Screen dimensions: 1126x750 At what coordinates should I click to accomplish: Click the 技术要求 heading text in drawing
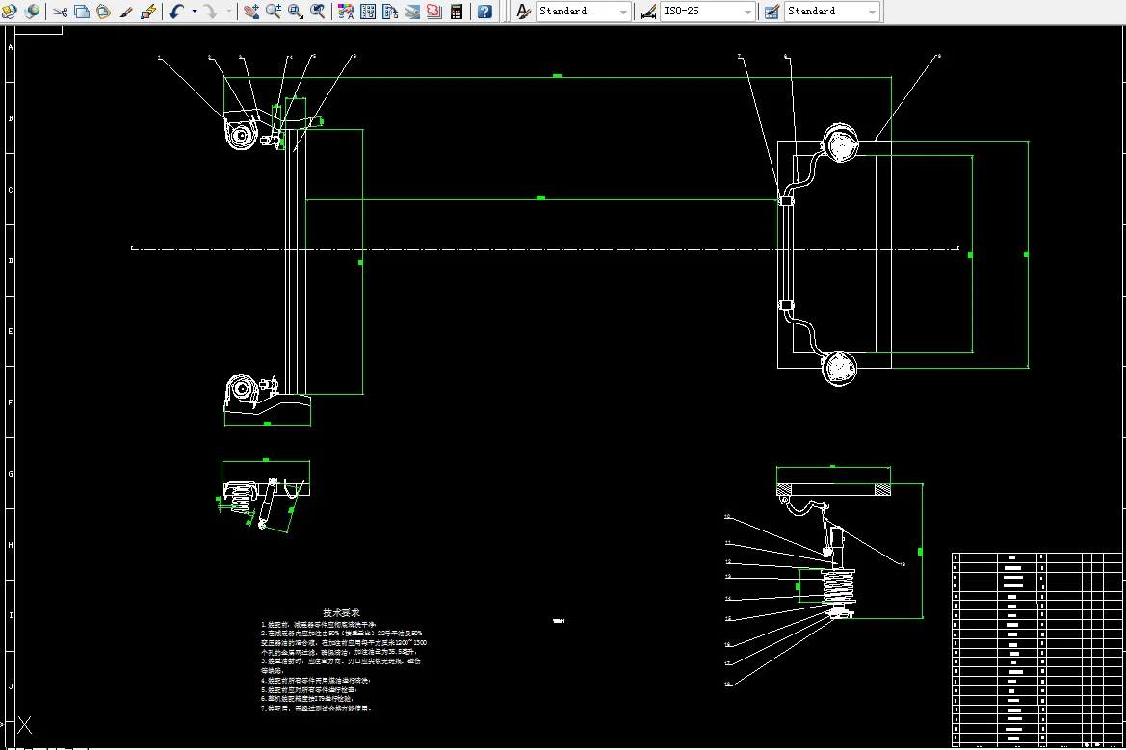[x=341, y=613]
